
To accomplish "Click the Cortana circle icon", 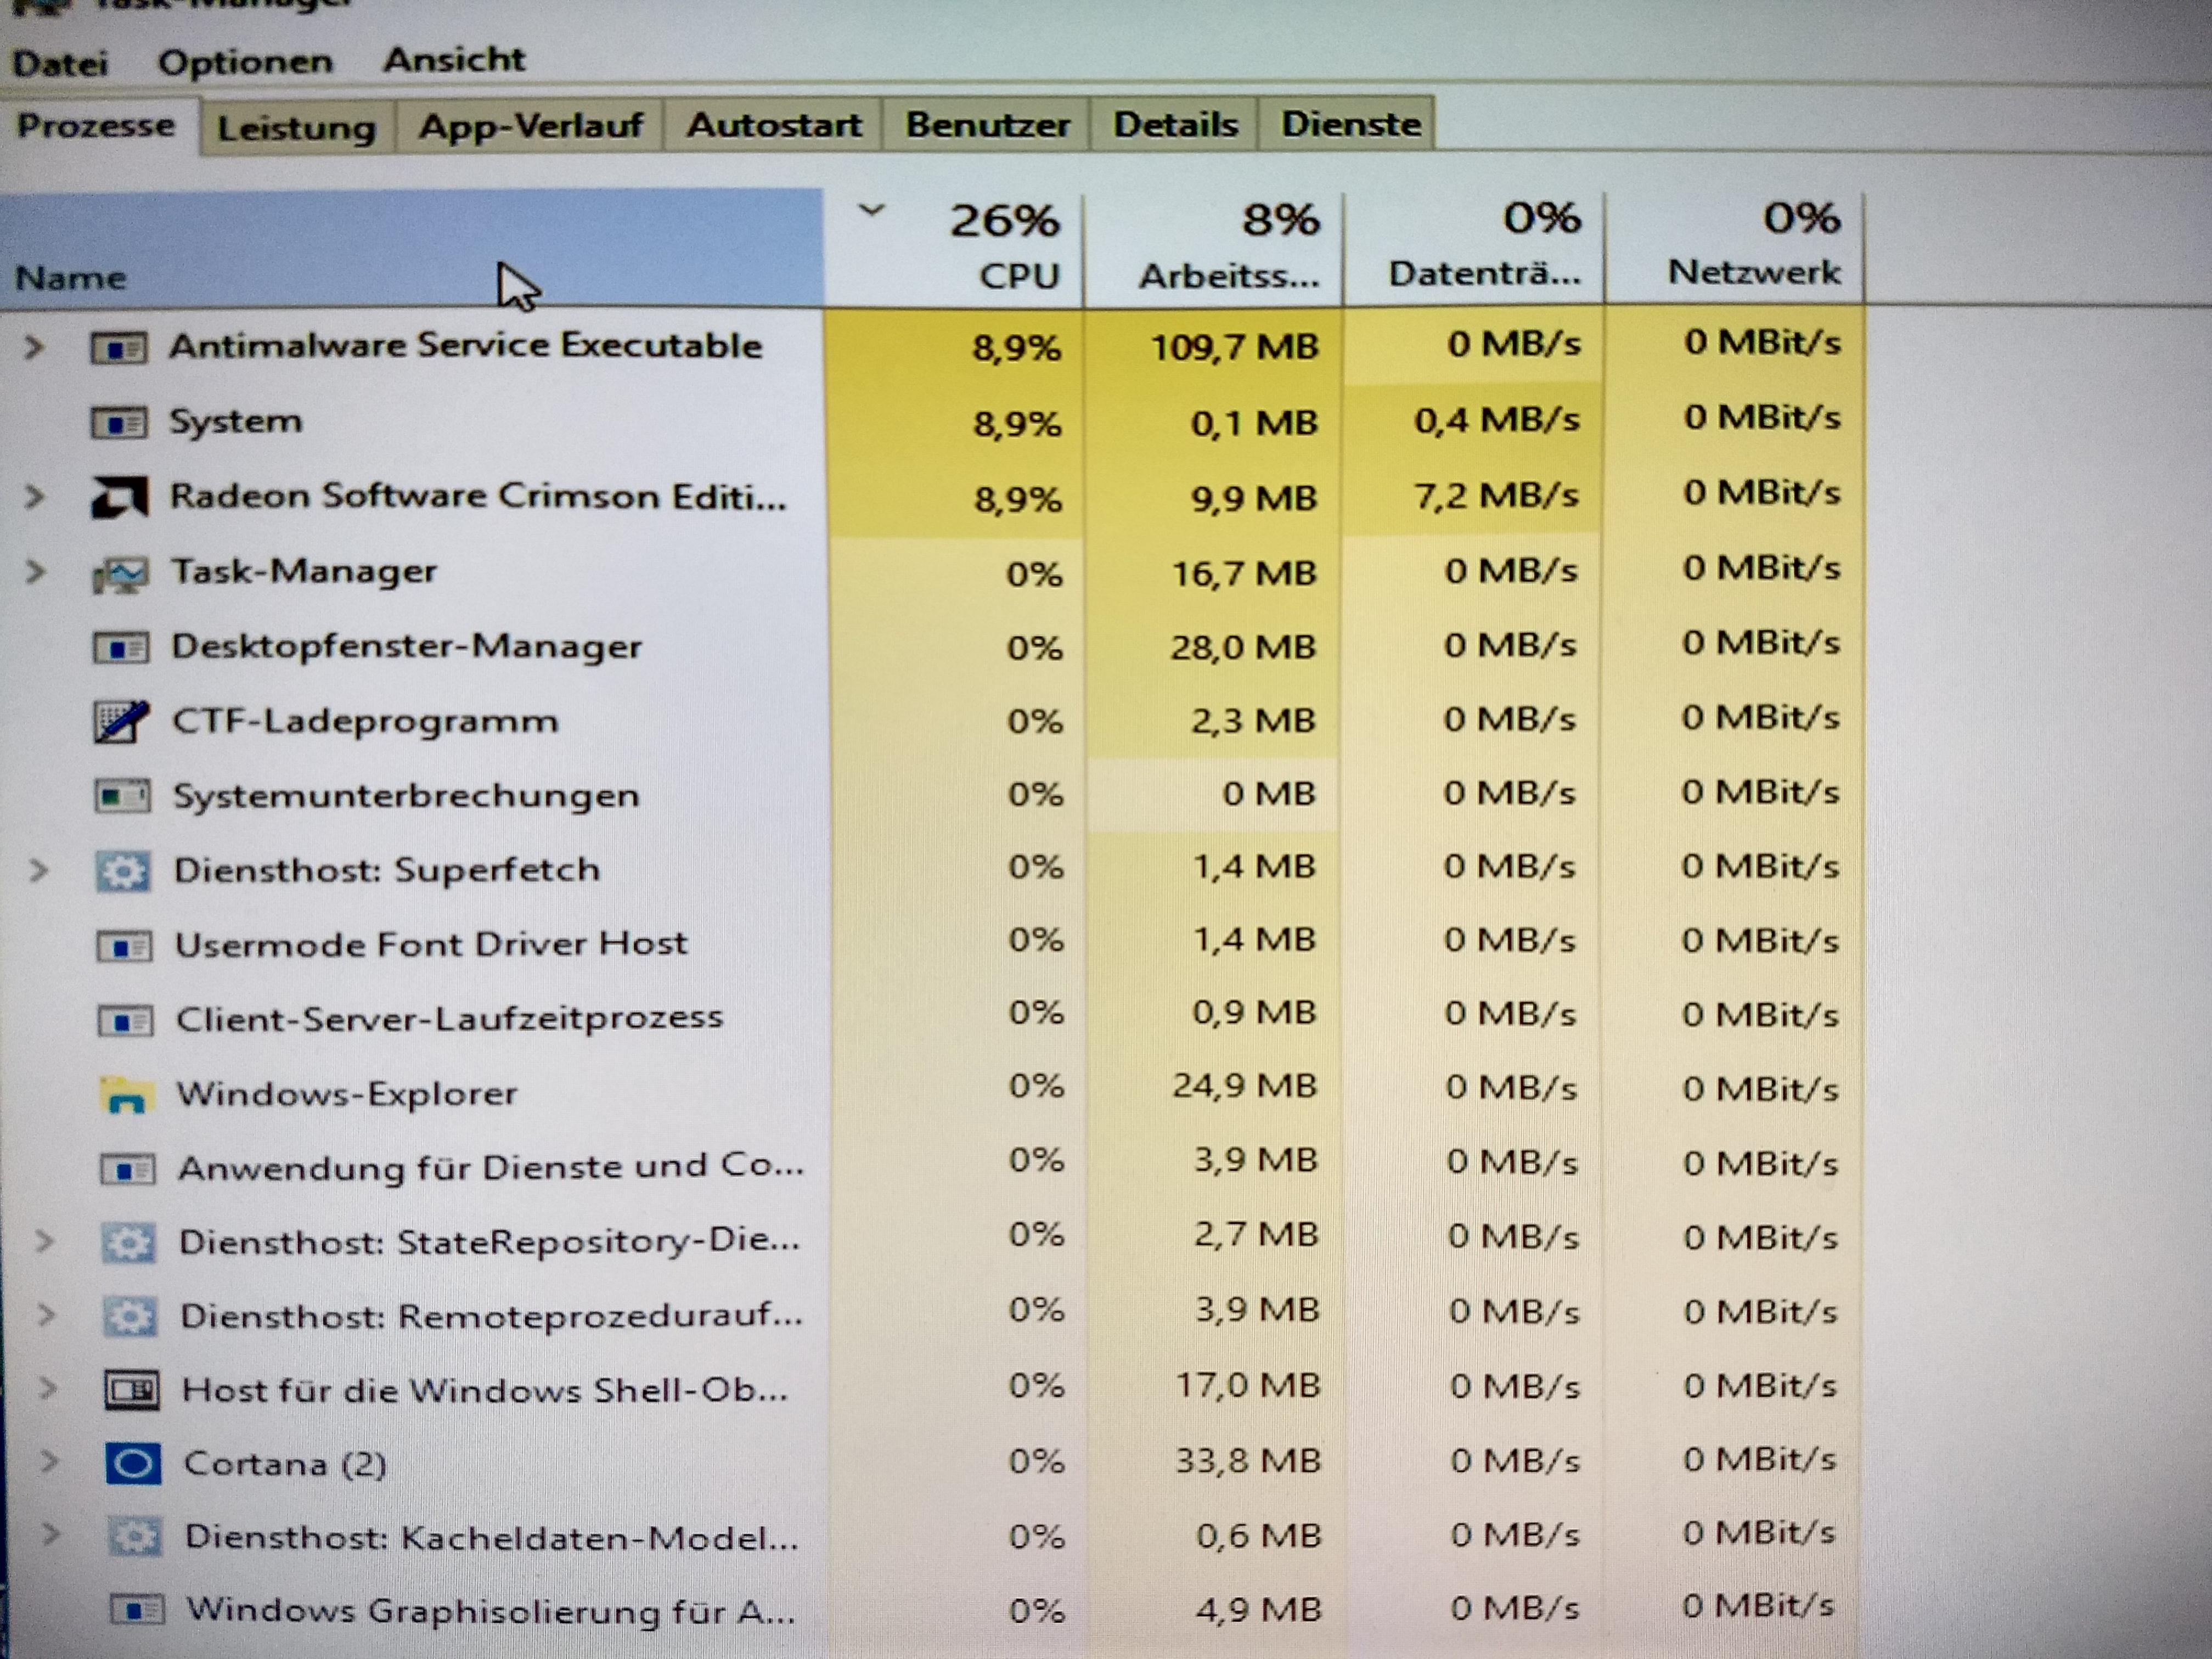I will [132, 1464].
